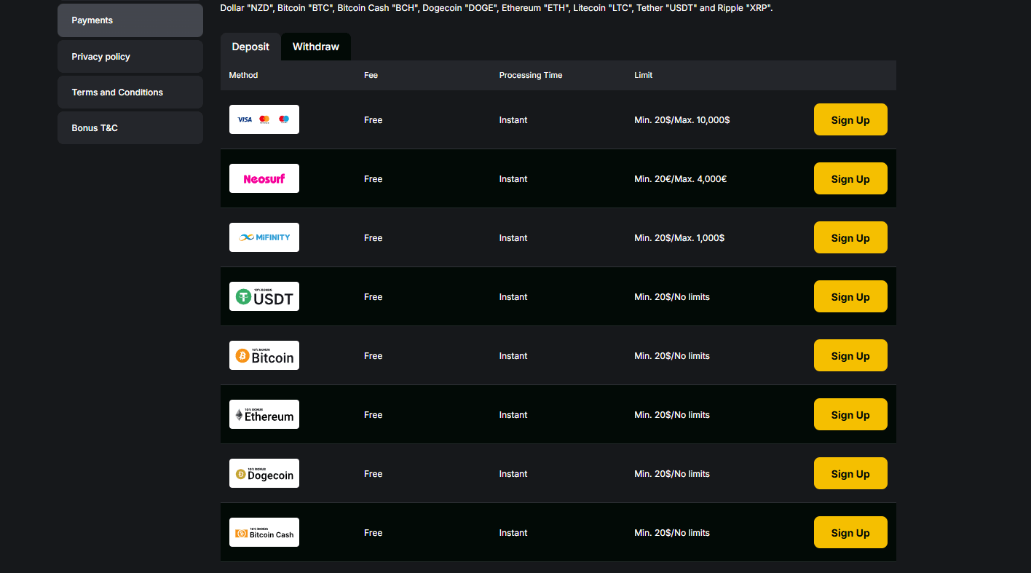
Task: Click the Ethereum row's limit text
Action: [672, 415]
